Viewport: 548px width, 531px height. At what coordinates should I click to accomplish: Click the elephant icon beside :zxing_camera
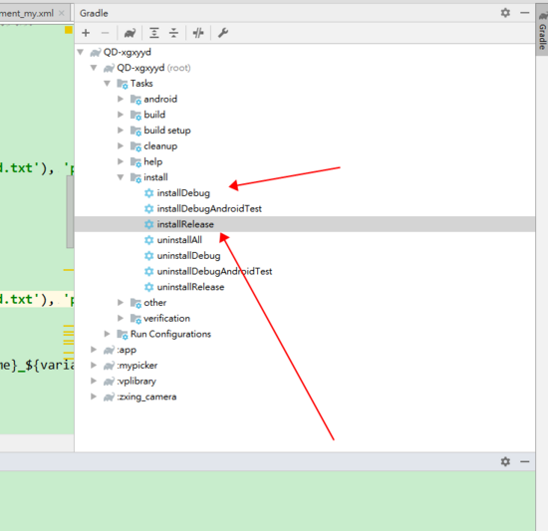[109, 397]
